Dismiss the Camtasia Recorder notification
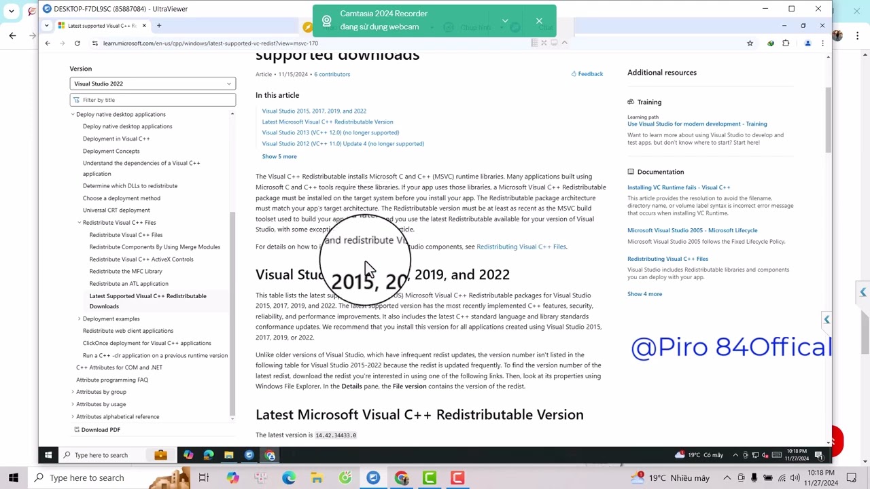The image size is (870, 489). (x=539, y=20)
